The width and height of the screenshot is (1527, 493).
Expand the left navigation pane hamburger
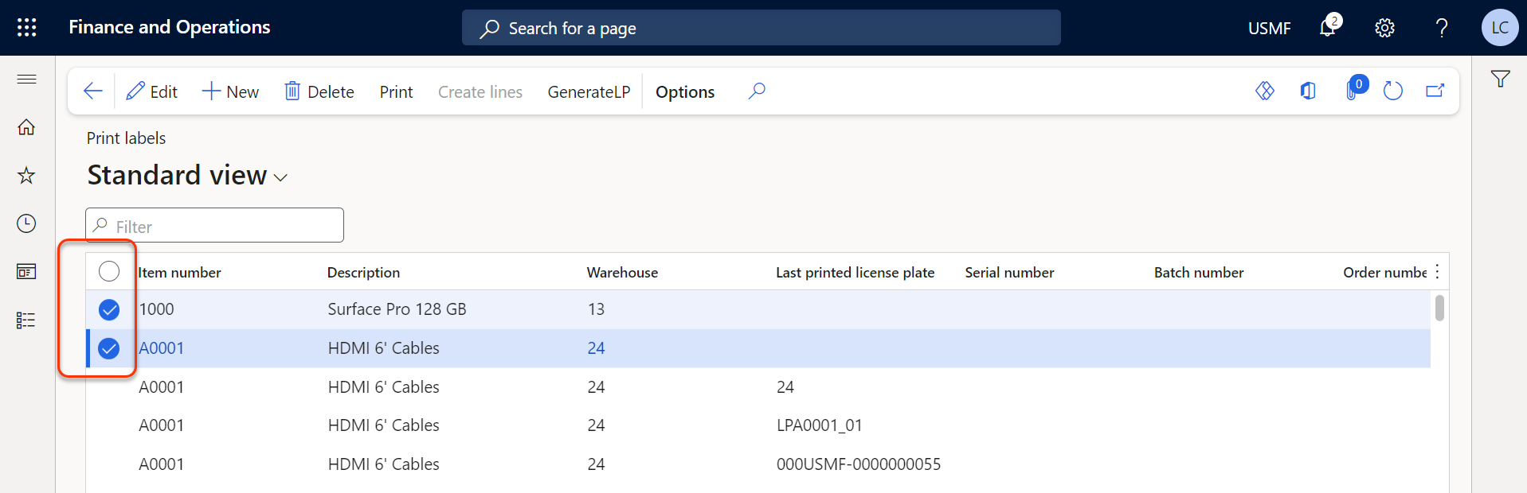pyautogui.click(x=26, y=79)
